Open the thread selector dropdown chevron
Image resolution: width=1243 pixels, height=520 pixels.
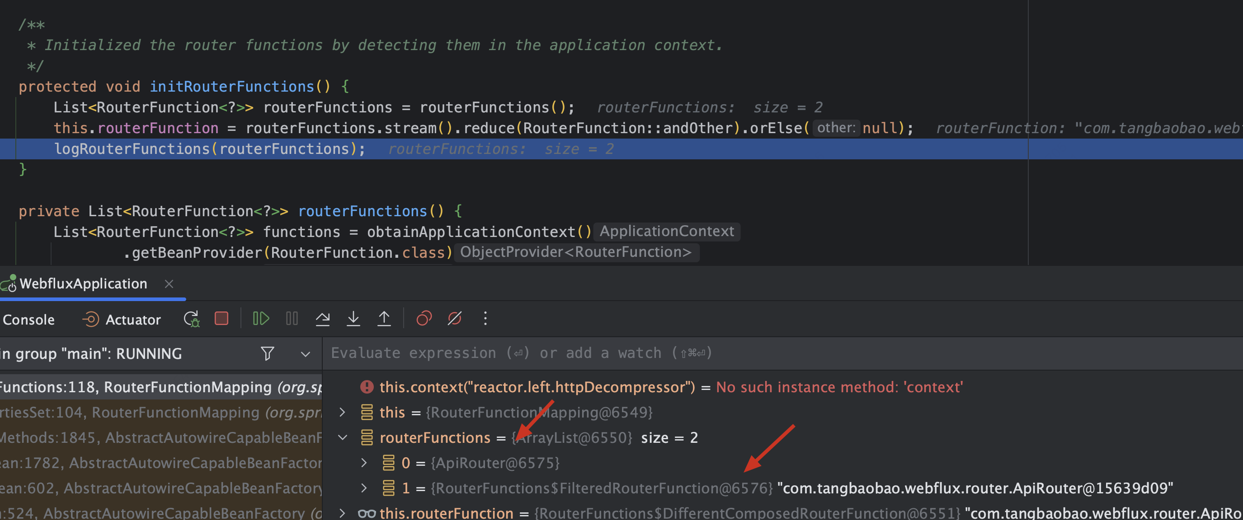coord(306,354)
